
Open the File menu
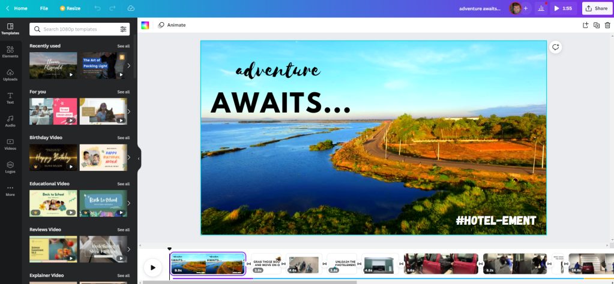[44, 8]
